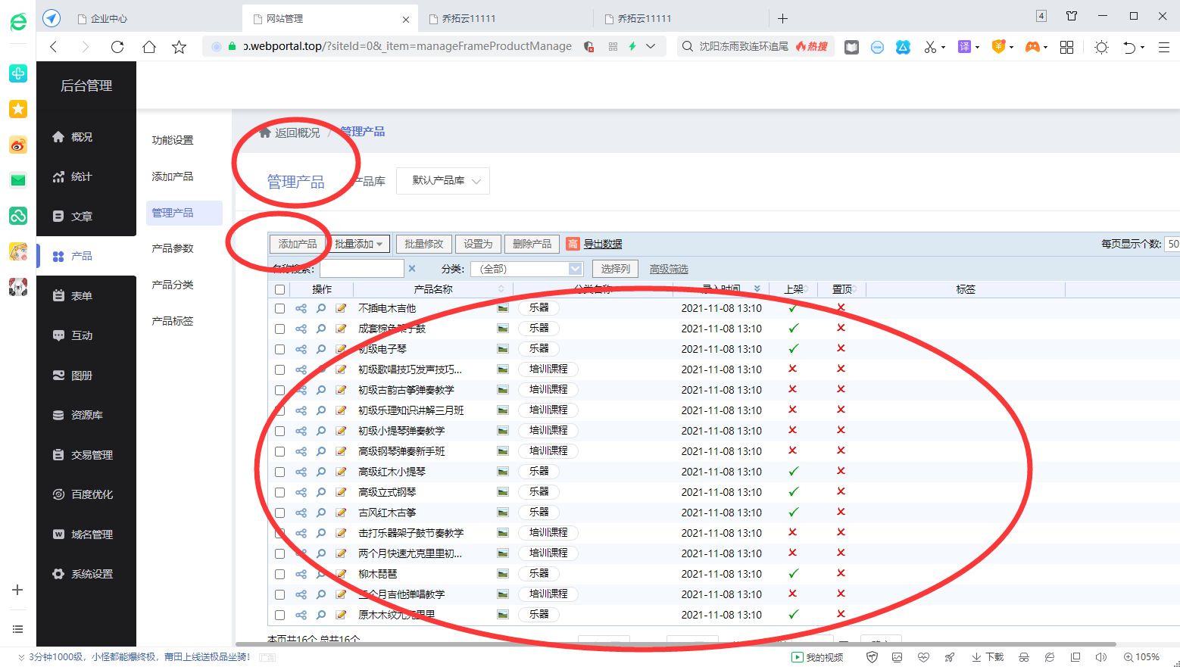
Task: Select the checkbox for 柳木琵琶
Action: click(x=279, y=574)
